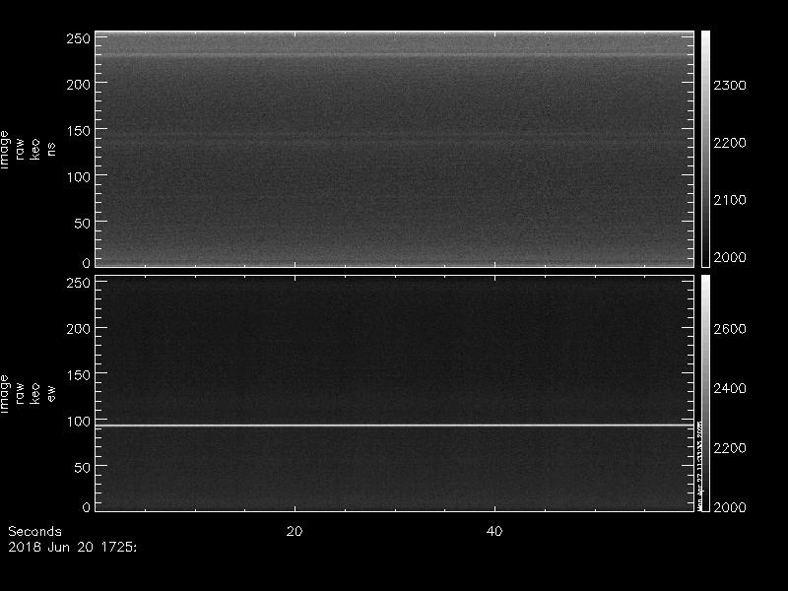Click the 50 tick label on ew keogram axis

point(82,467)
